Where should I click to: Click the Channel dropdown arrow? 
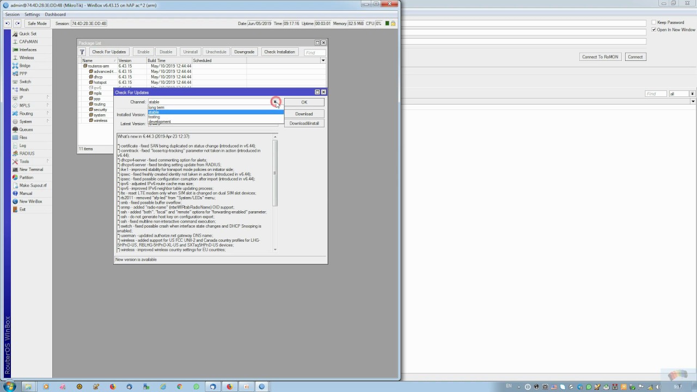[x=276, y=102]
